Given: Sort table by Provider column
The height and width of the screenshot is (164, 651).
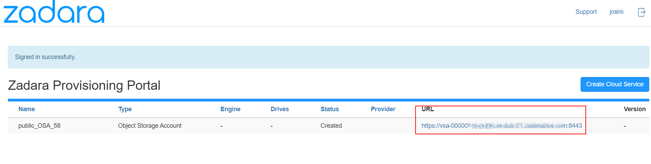Looking at the screenshot, I should (383, 109).
